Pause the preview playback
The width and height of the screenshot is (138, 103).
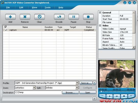(x=117, y=96)
